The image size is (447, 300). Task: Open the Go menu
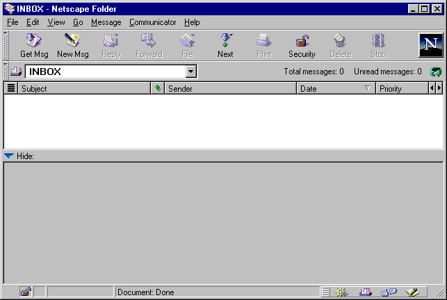click(78, 22)
